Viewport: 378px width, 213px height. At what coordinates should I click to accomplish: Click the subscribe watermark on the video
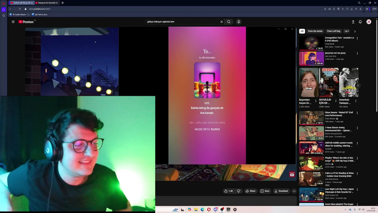click(292, 175)
